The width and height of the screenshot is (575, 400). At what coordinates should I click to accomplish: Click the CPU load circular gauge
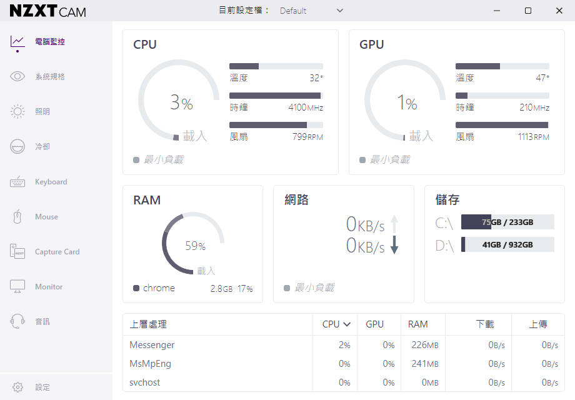click(x=179, y=102)
